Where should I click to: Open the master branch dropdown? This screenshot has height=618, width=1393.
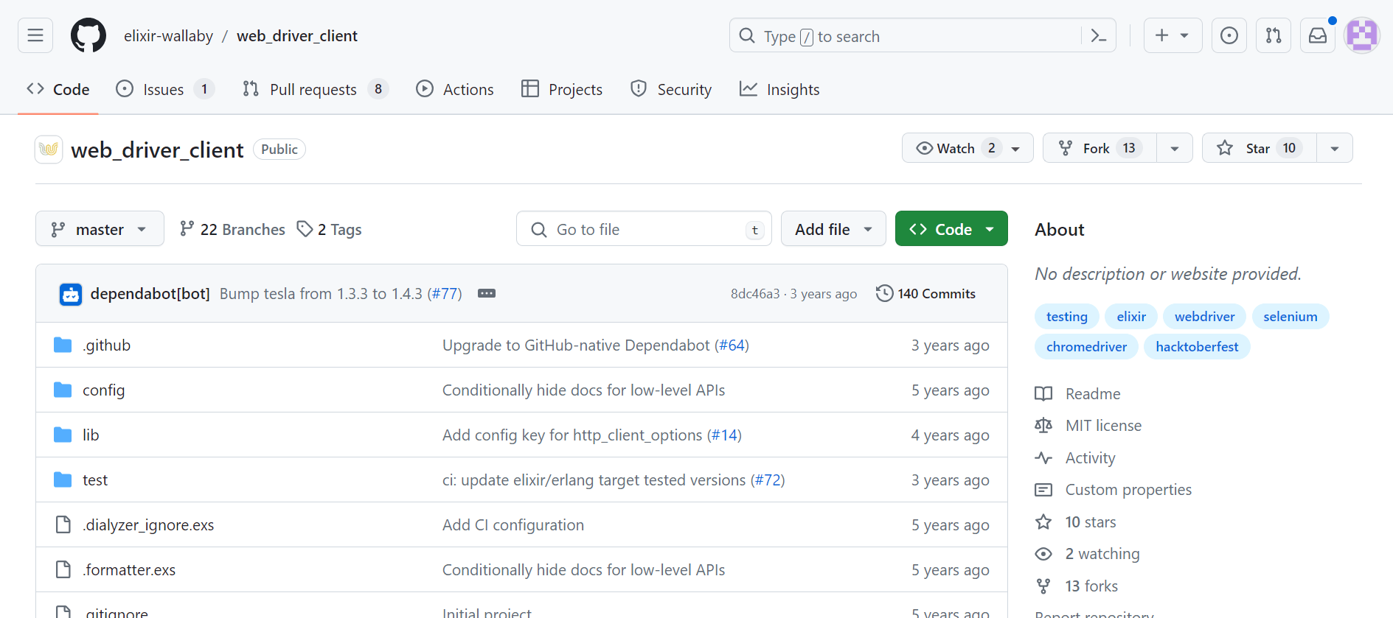[100, 229]
